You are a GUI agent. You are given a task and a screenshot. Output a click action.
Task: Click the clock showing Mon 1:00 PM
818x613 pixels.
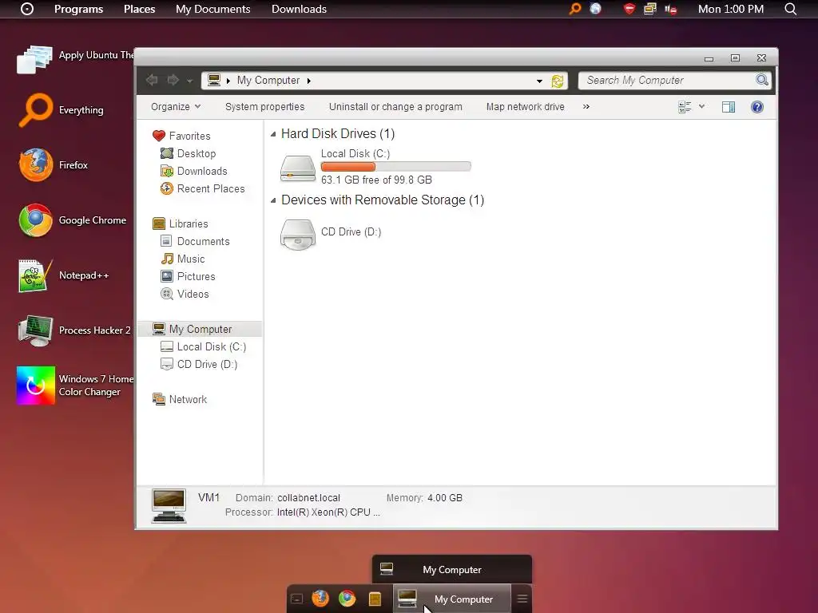731,9
